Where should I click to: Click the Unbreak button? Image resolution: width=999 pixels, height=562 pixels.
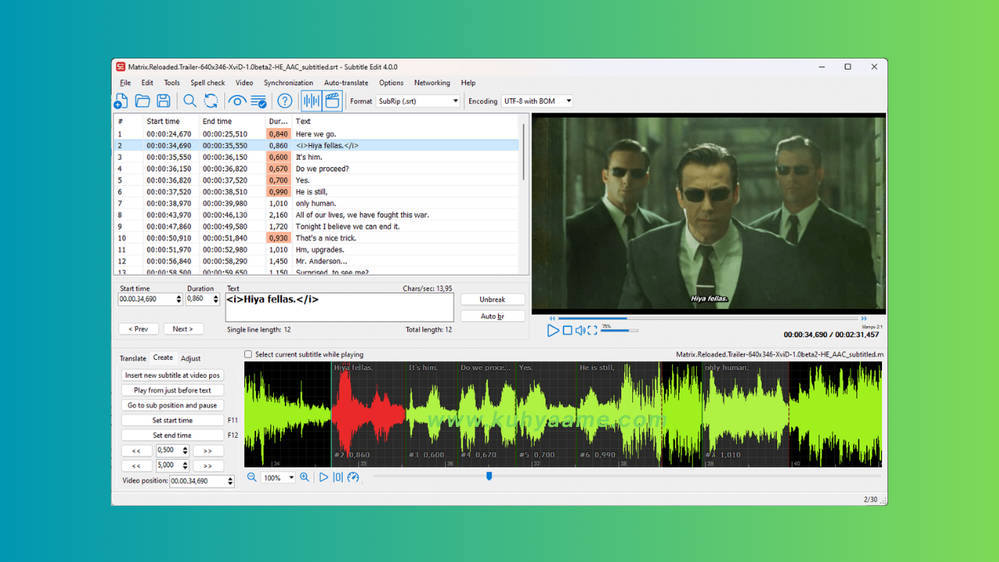(492, 300)
